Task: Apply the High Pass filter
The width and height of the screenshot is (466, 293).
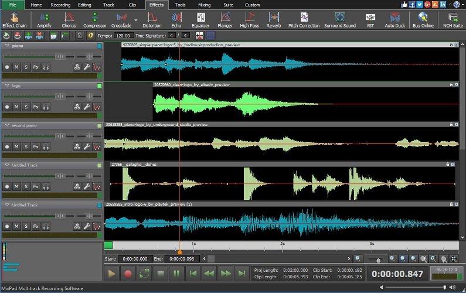Action: [x=249, y=20]
